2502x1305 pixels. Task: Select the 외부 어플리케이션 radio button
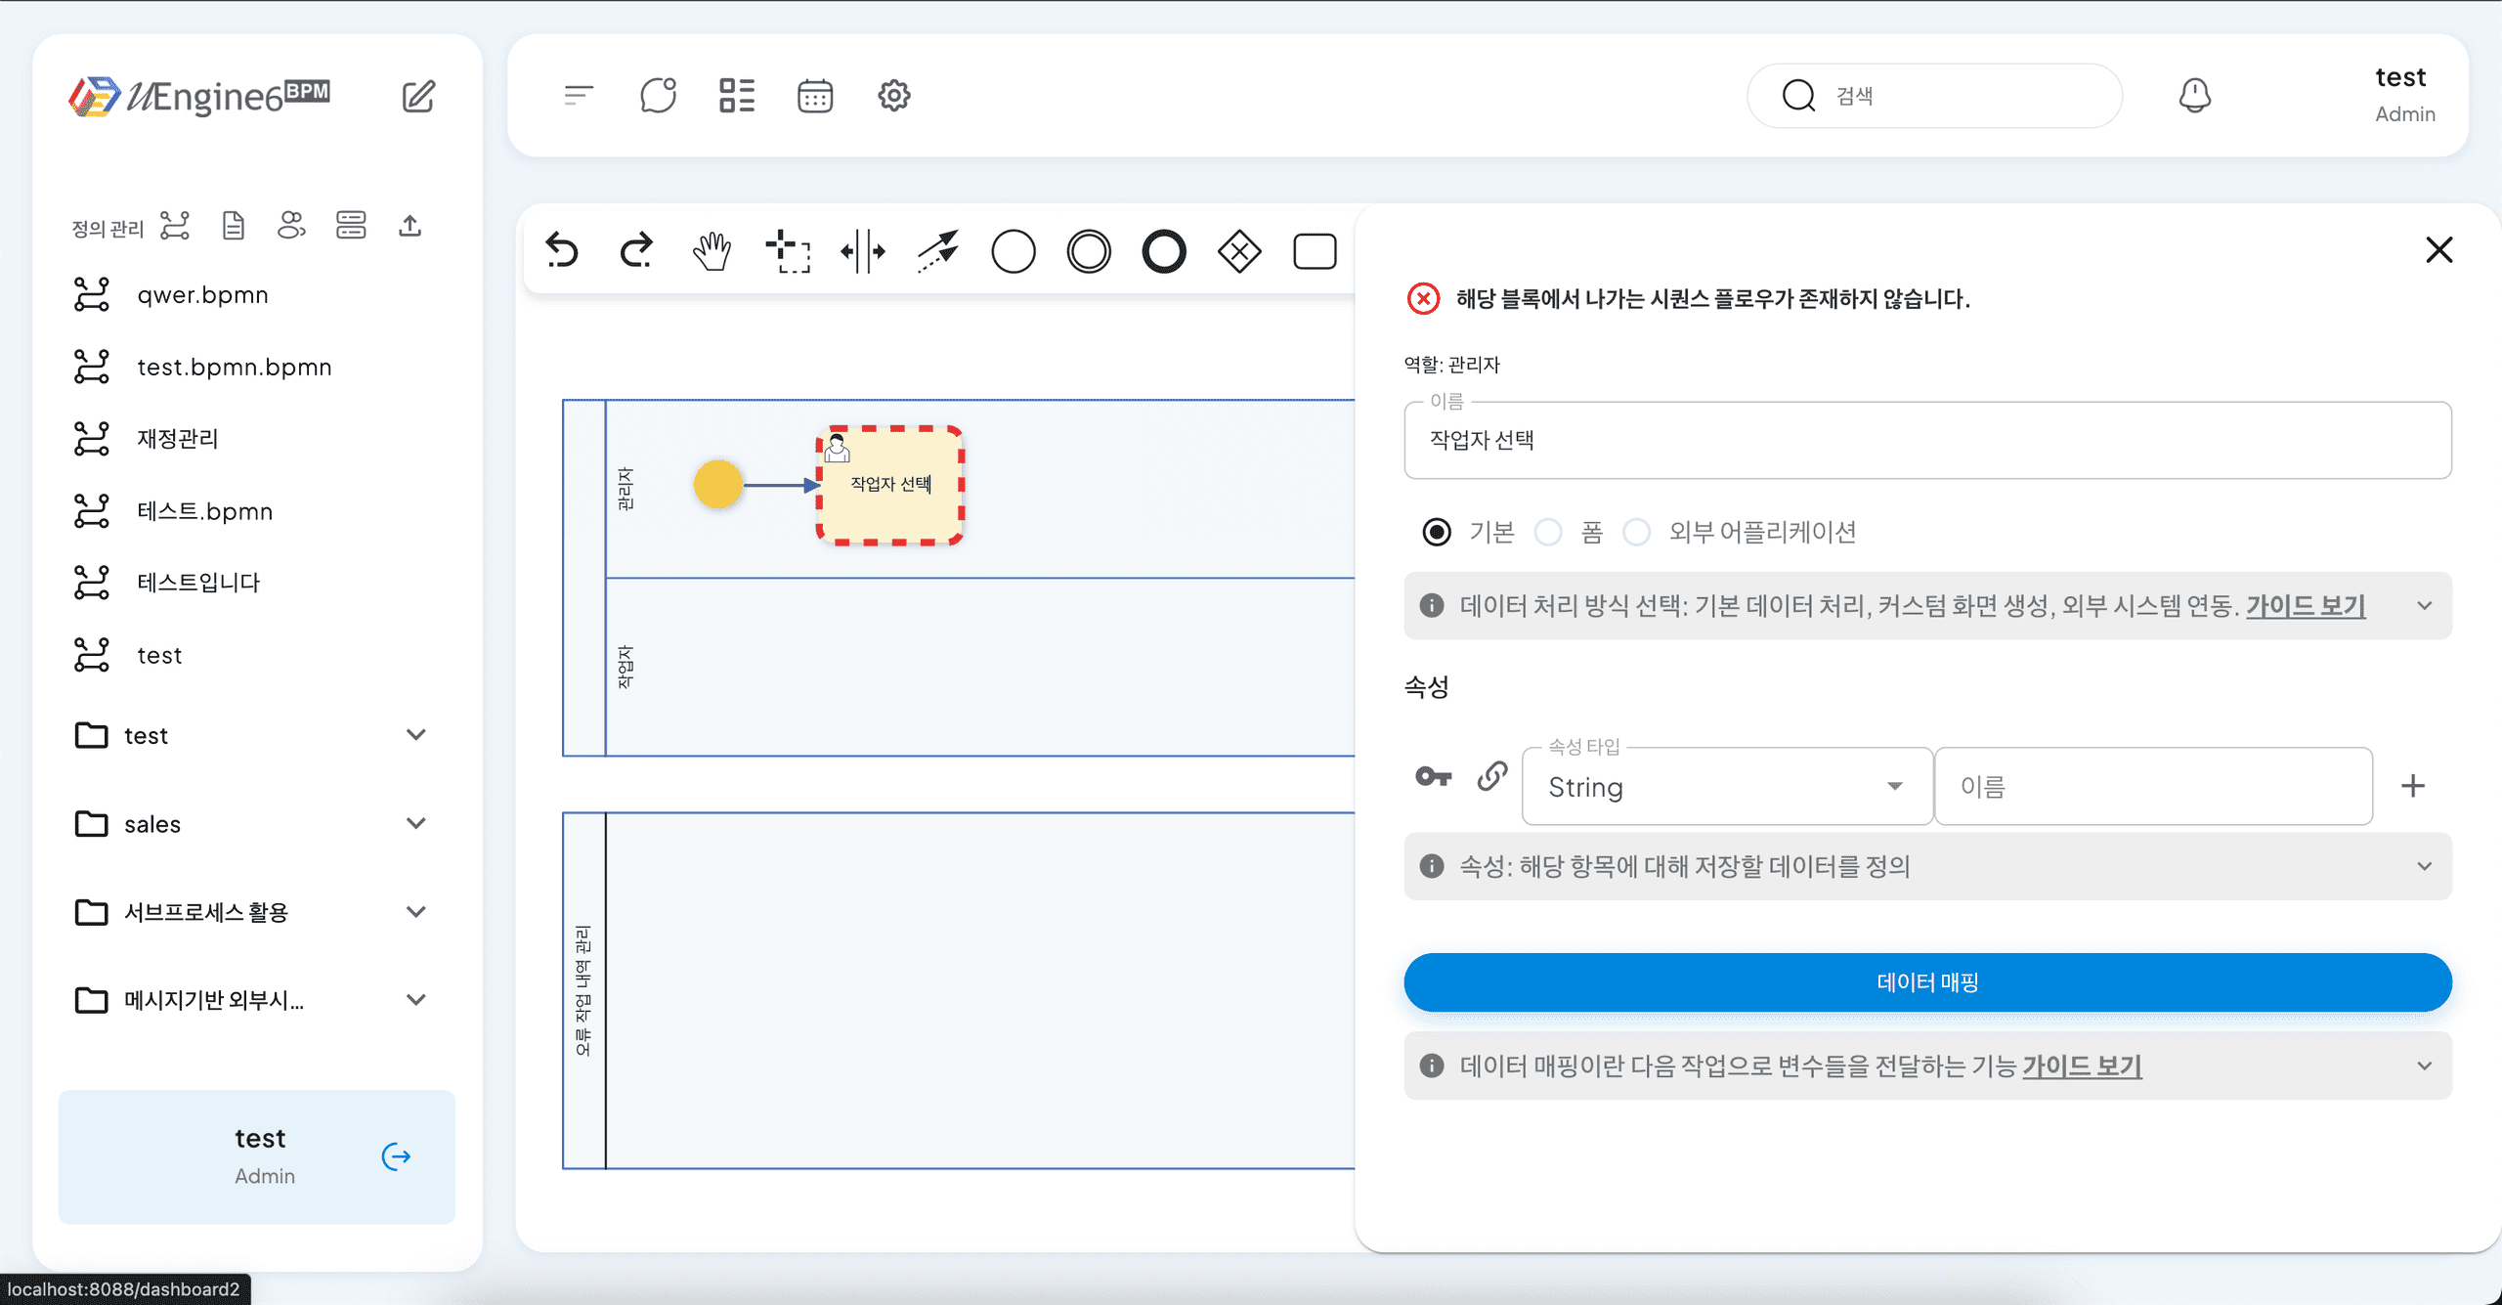tap(1637, 532)
